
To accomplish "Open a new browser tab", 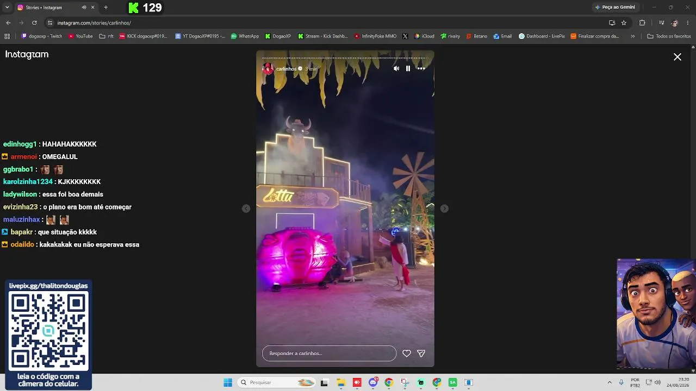I will point(105,8).
